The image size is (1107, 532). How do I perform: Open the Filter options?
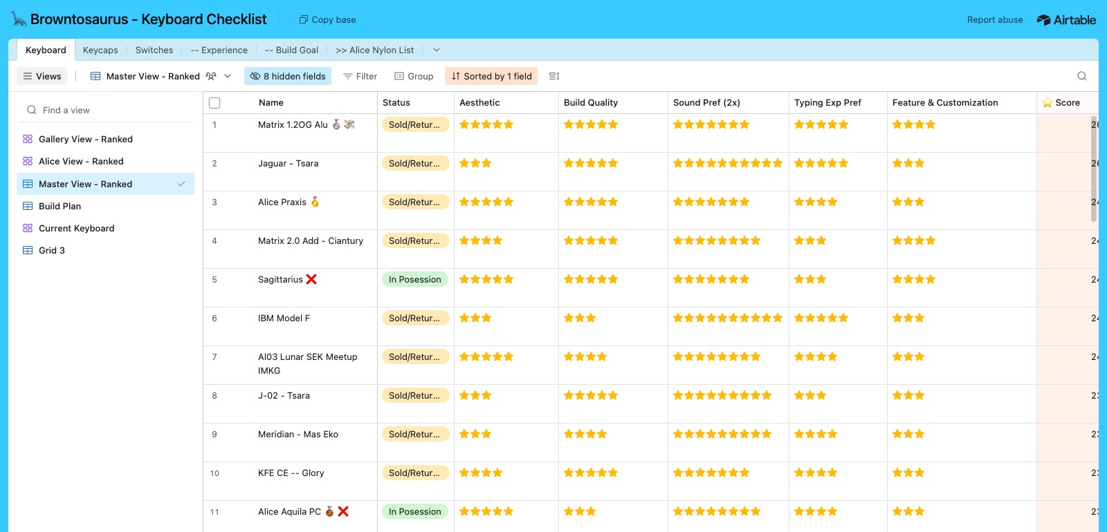pos(360,76)
